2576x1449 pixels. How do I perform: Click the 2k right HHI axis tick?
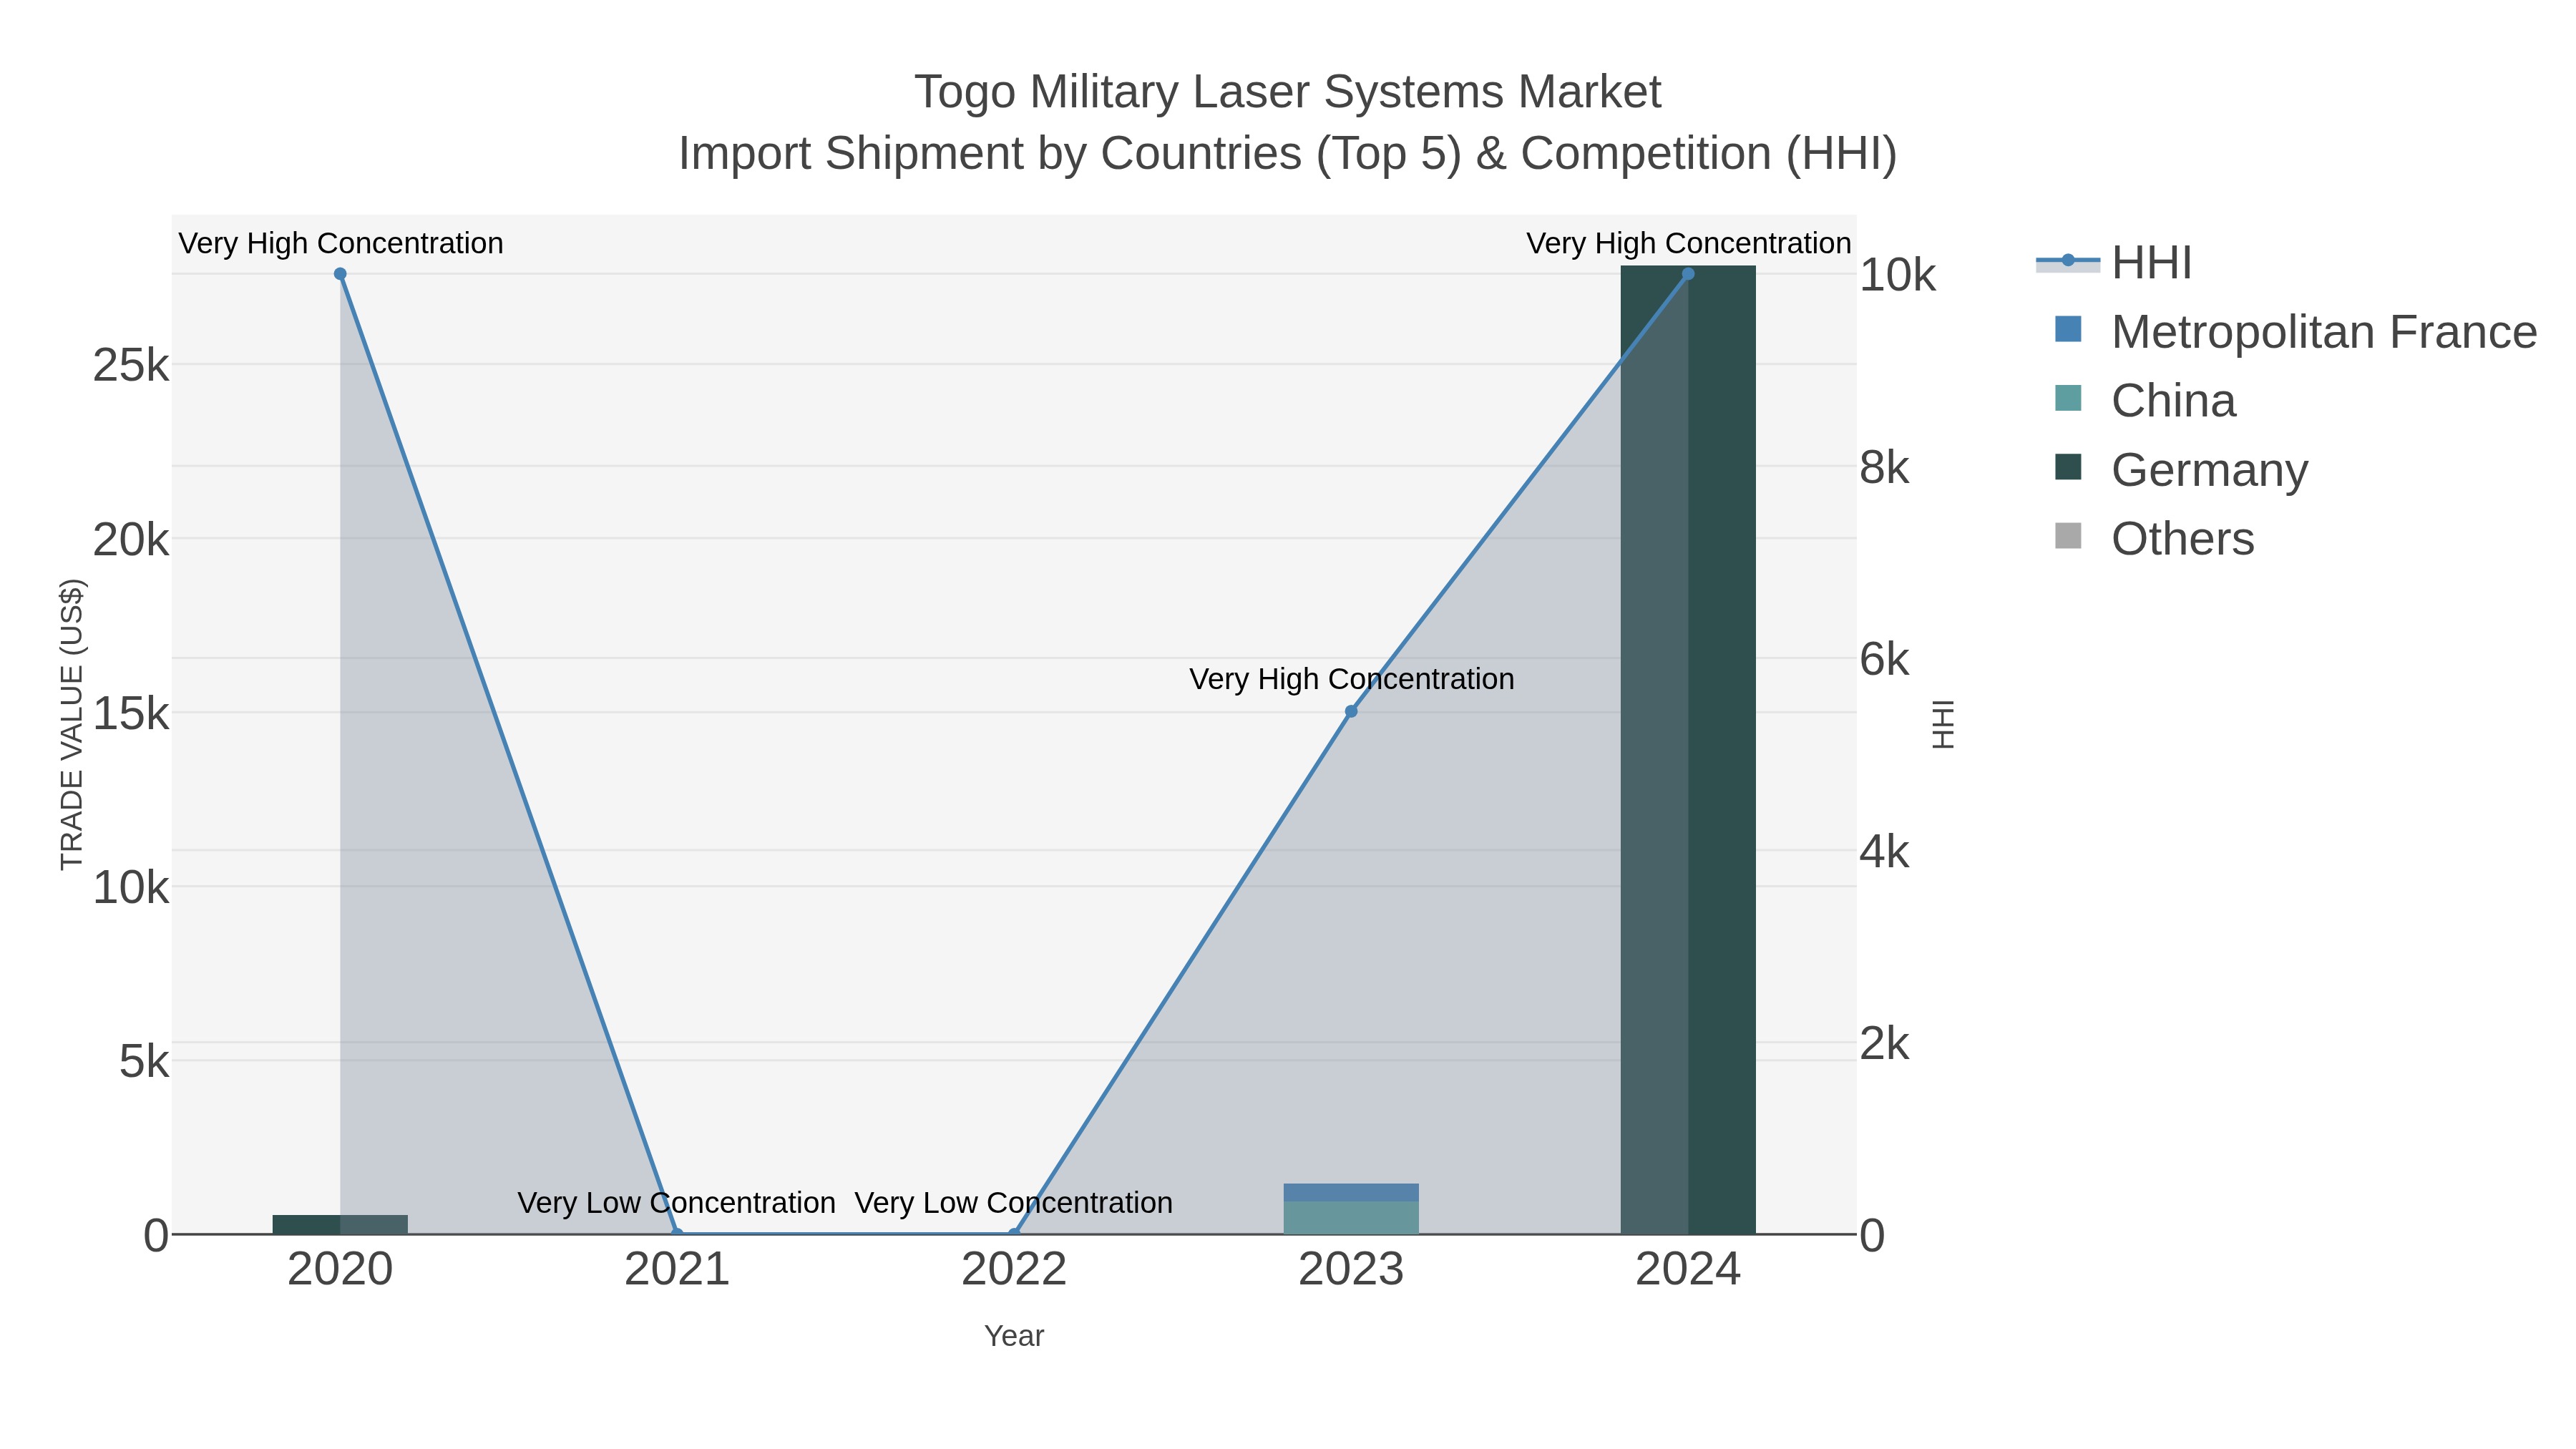[x=1885, y=1044]
